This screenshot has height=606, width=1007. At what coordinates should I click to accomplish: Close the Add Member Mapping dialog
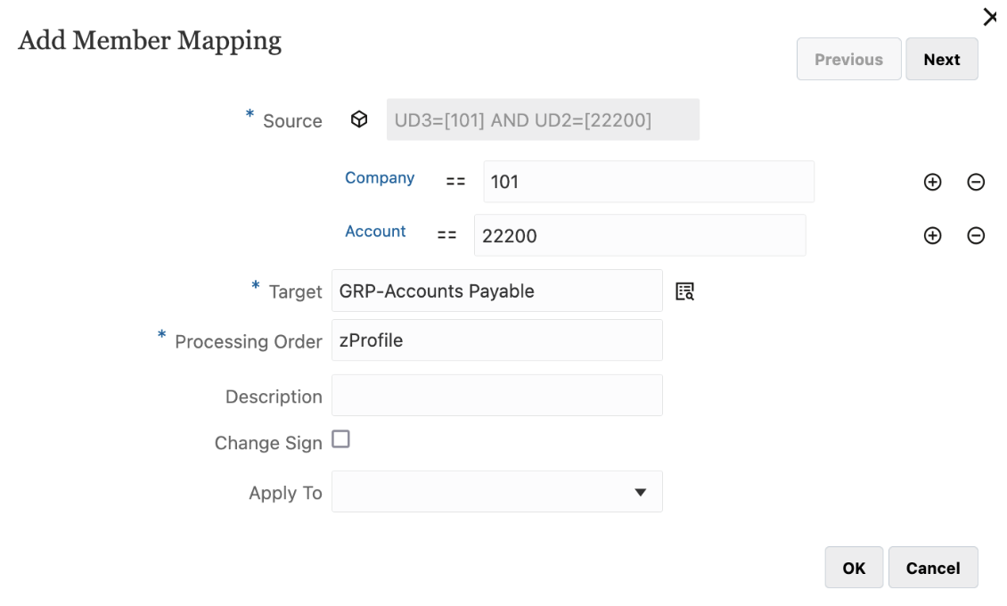click(989, 17)
